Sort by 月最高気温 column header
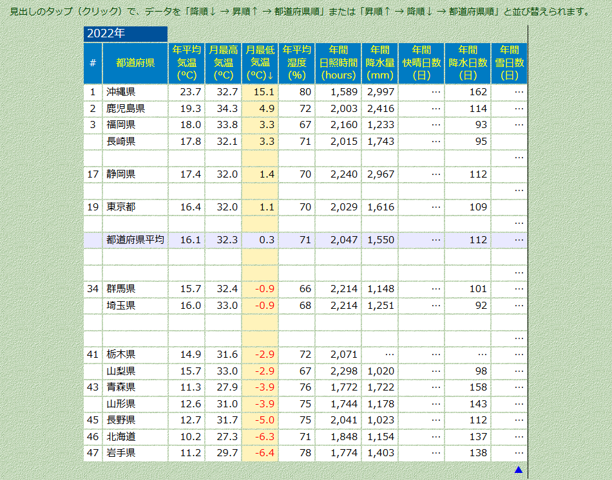612x480 pixels. point(224,62)
